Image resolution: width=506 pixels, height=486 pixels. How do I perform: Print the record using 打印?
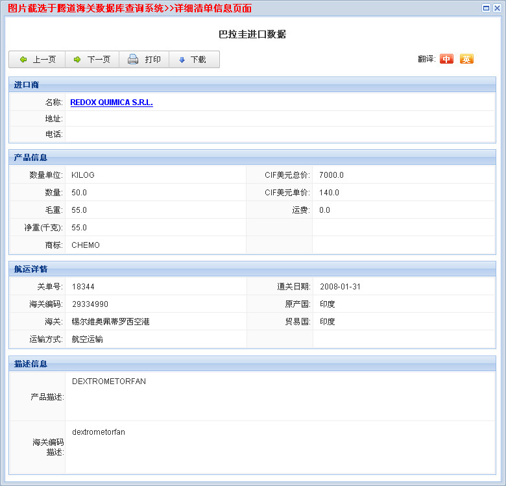(144, 60)
